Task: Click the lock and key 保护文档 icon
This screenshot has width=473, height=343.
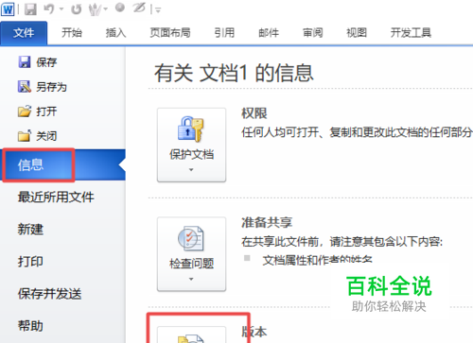Action: (191, 129)
